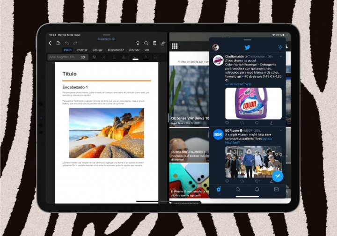Pick the text highlight color
The image size is (337, 236).
point(135,57)
